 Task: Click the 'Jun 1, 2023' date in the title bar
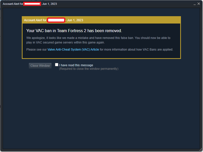pos(50,4)
